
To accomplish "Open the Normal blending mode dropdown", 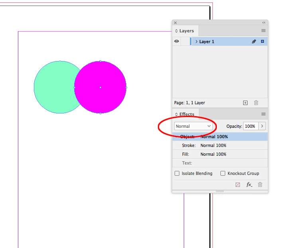I will pos(193,126).
